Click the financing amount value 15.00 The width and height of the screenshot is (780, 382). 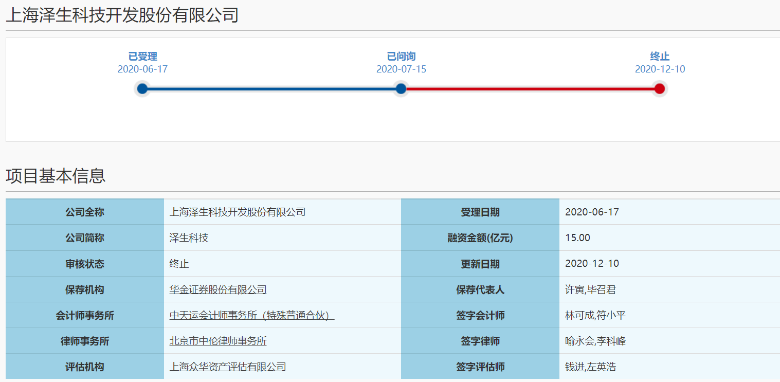pos(577,238)
